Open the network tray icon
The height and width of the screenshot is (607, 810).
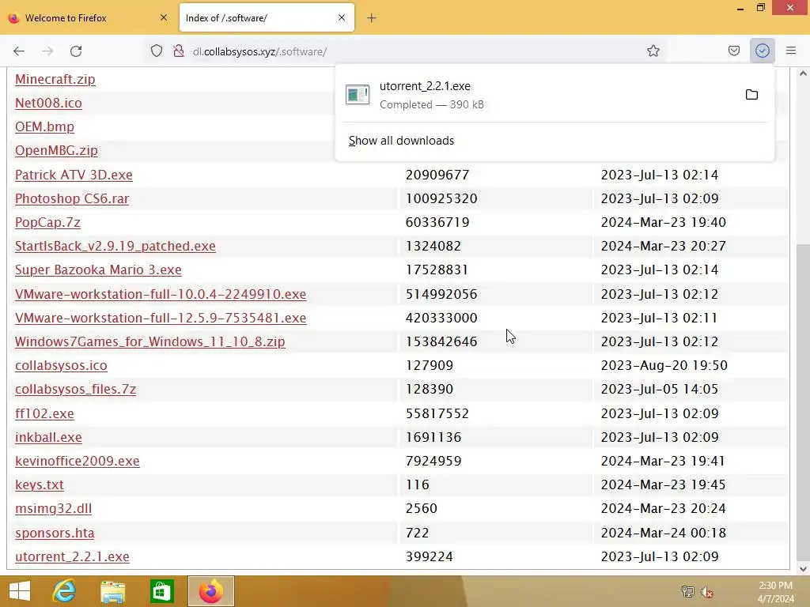point(687,591)
